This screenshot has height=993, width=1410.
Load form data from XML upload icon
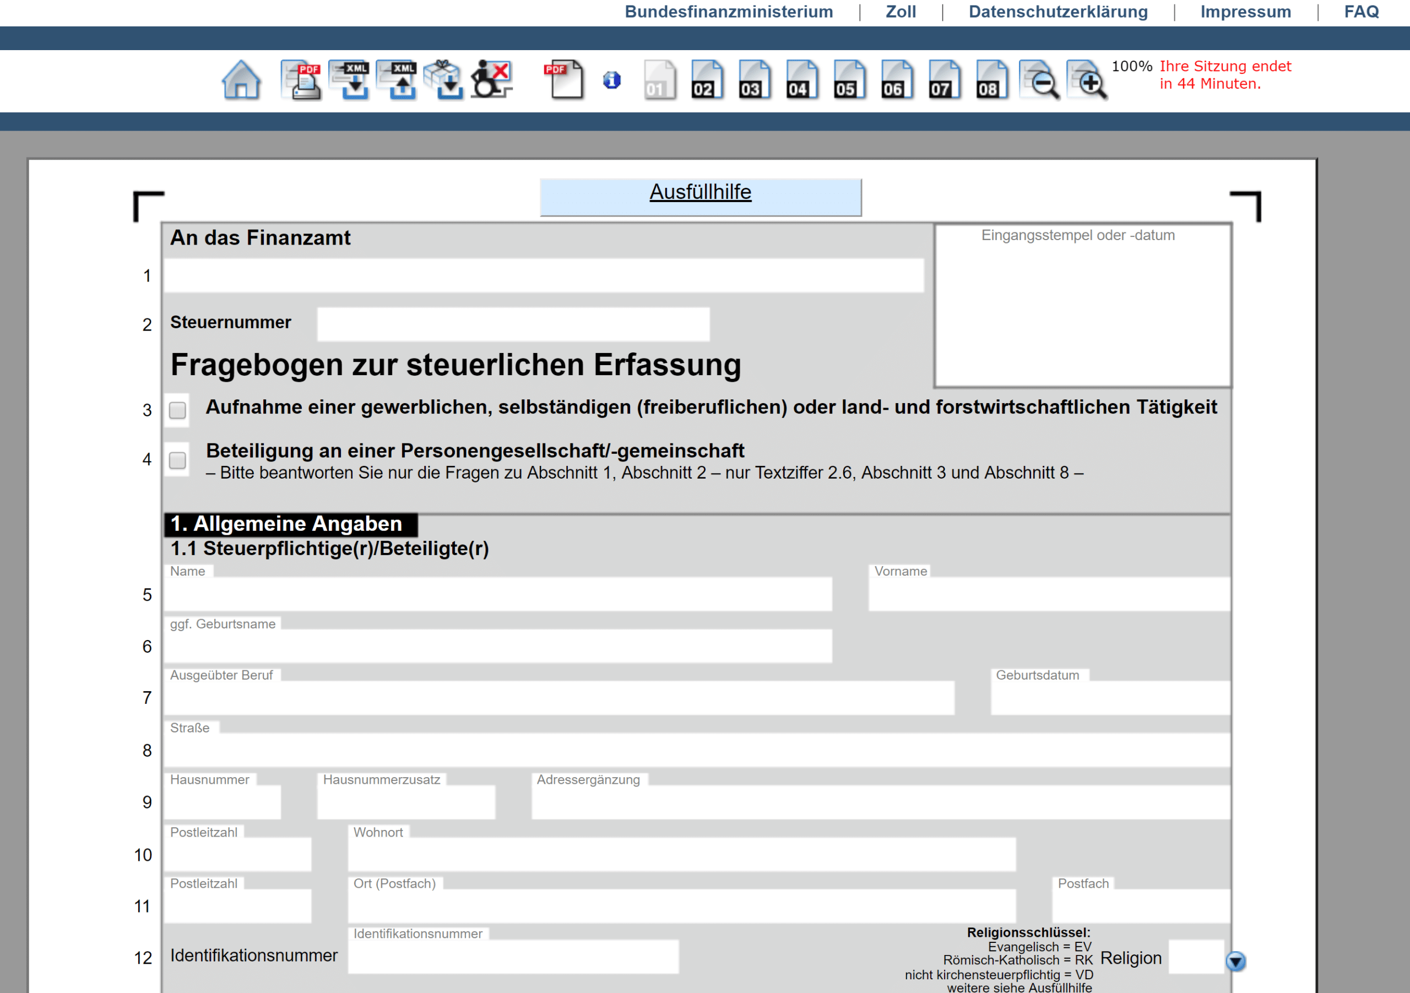396,80
